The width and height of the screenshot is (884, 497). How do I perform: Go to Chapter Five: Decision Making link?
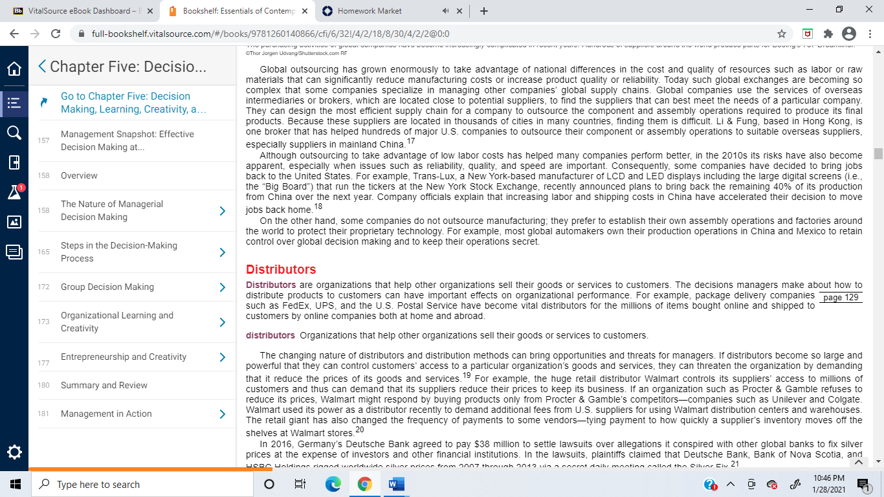coord(133,102)
